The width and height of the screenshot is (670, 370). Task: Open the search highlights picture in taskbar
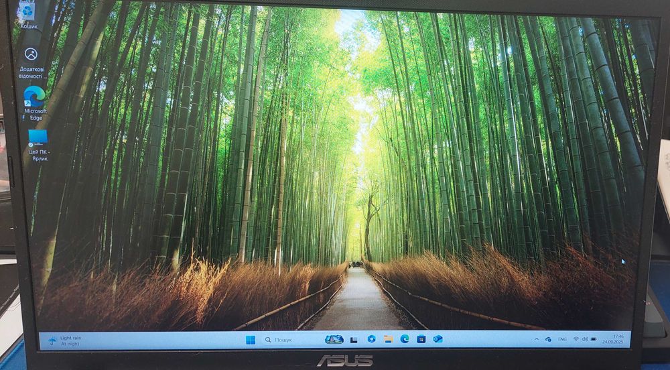[334, 340]
